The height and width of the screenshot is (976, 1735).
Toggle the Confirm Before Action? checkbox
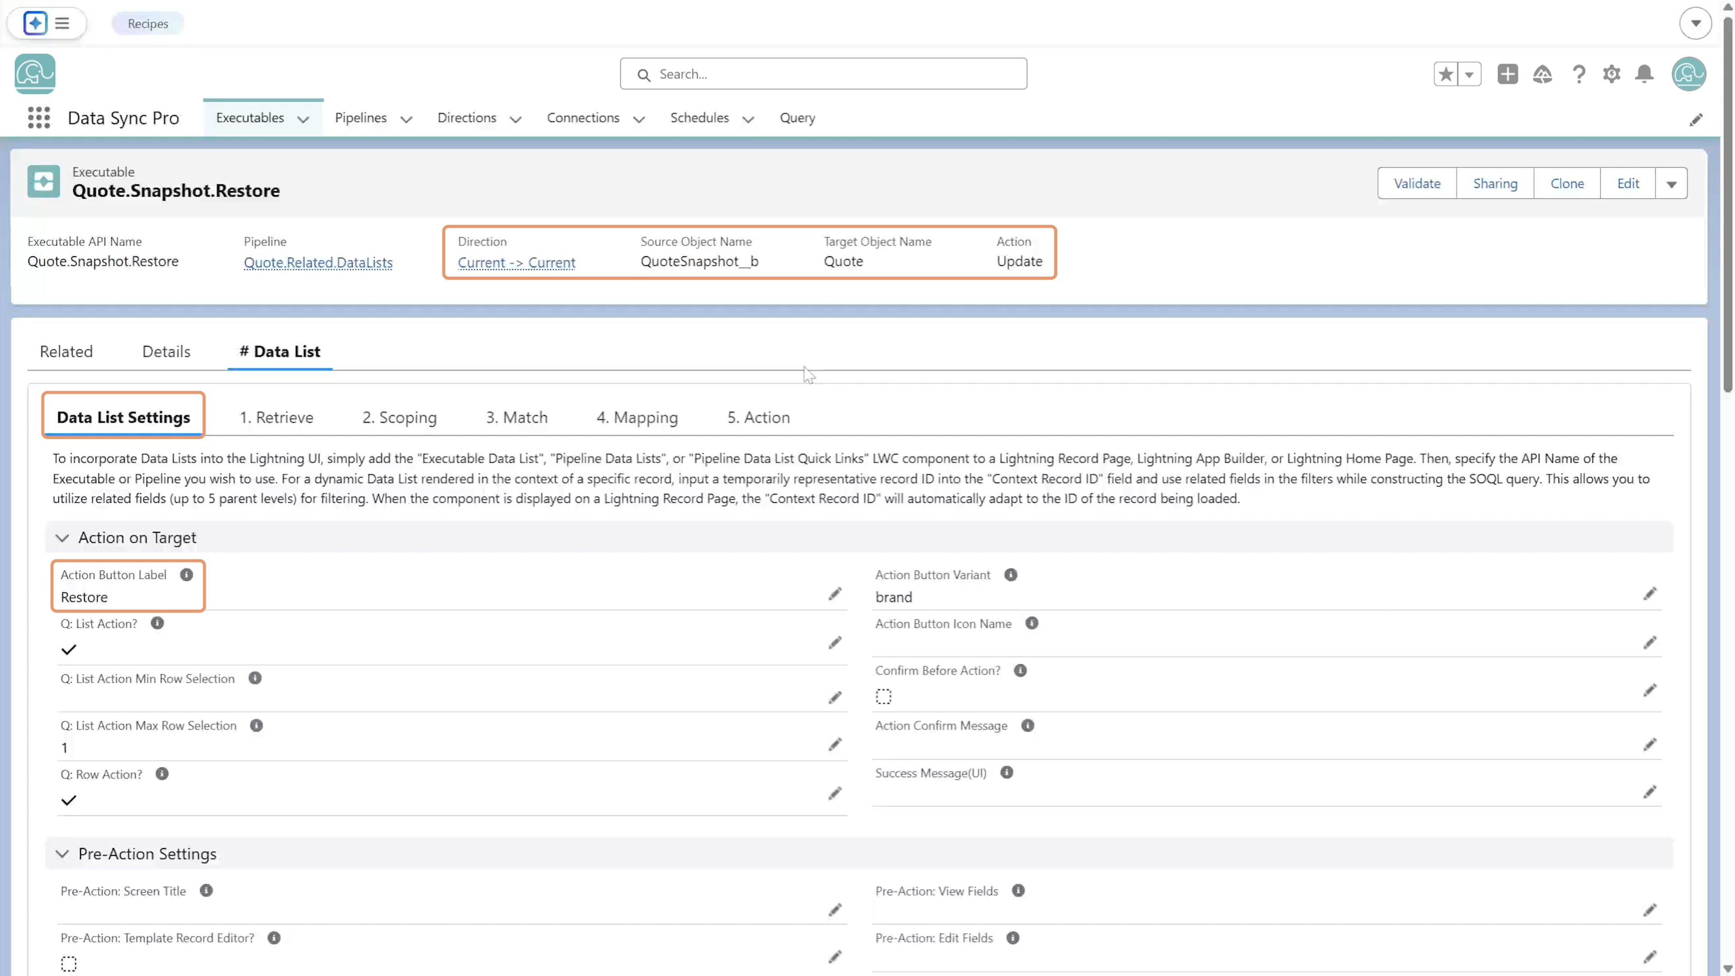click(883, 696)
